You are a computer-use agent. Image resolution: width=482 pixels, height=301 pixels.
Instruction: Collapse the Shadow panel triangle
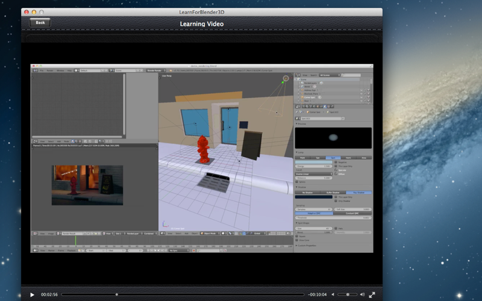click(x=296, y=187)
